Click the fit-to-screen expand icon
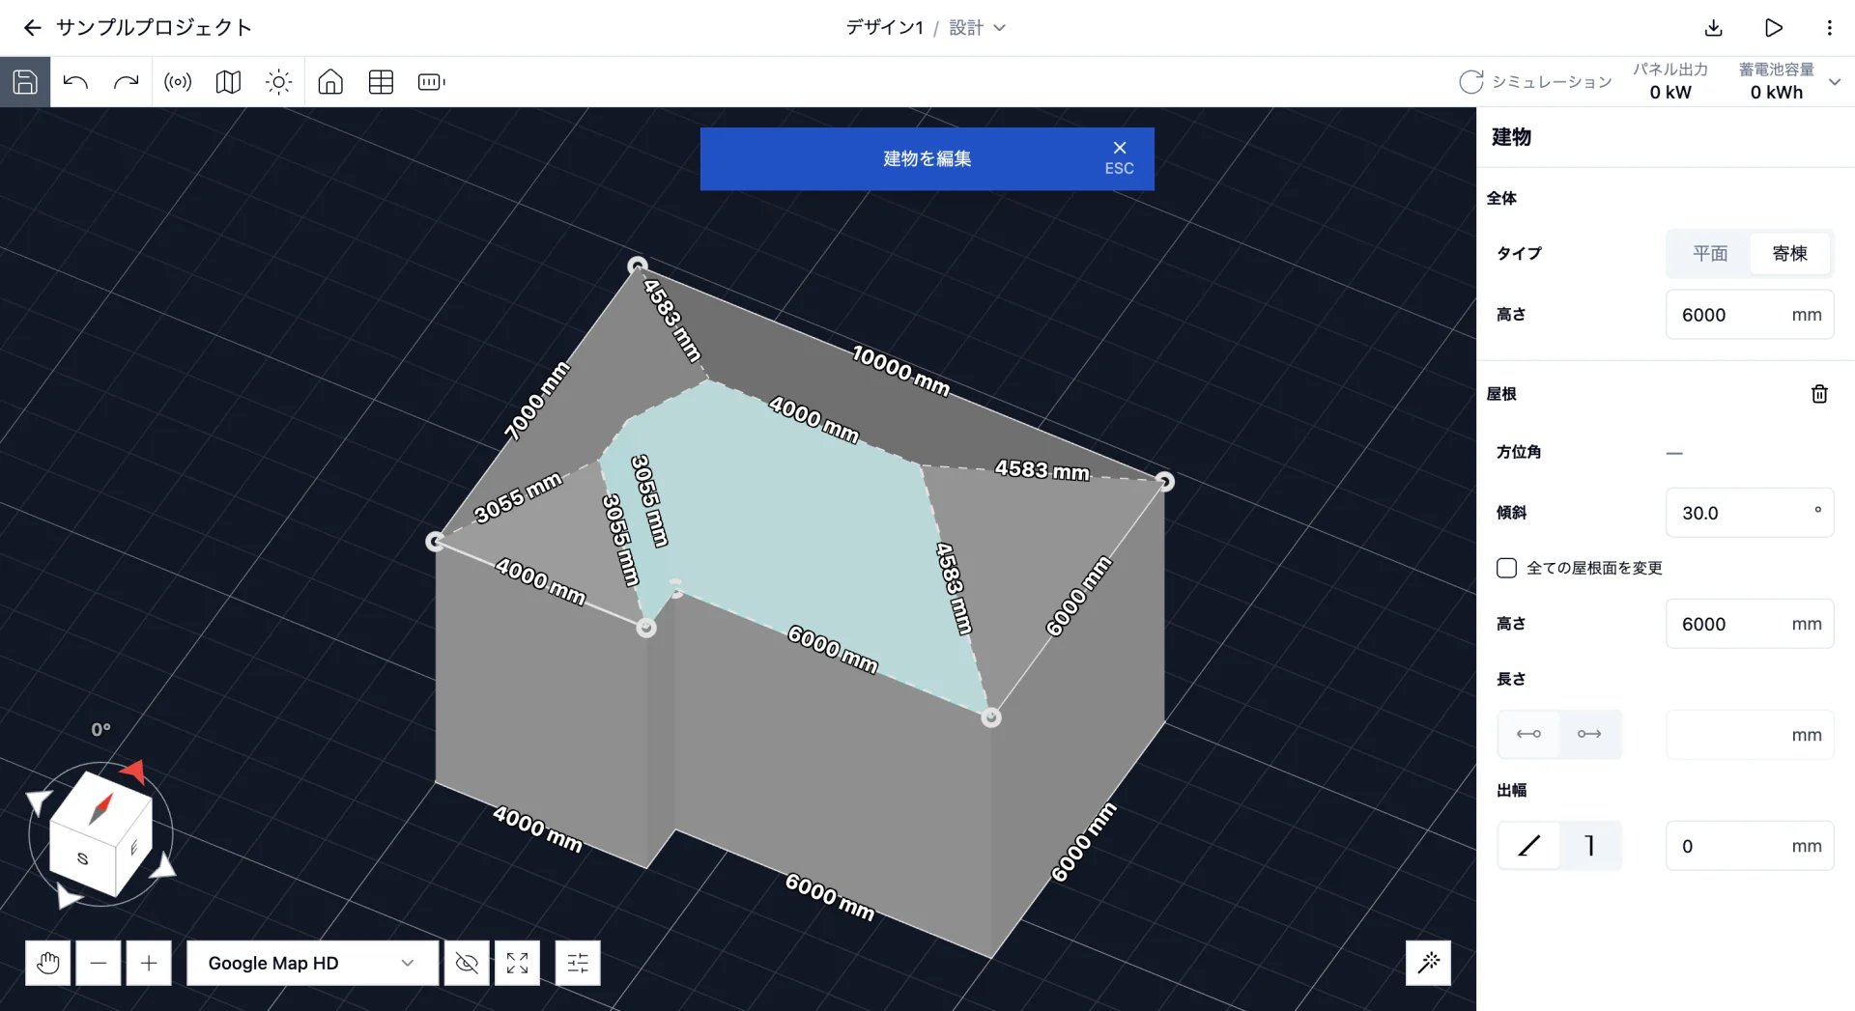This screenshot has width=1855, height=1011. pos(517,963)
